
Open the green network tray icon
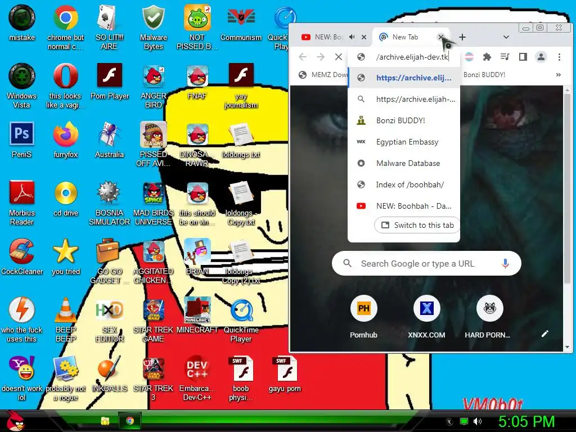[x=464, y=421]
